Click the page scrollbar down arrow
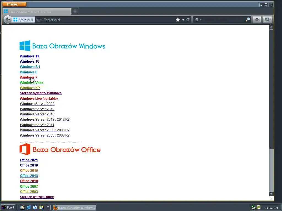The width and height of the screenshot is (282, 211). coord(271,194)
